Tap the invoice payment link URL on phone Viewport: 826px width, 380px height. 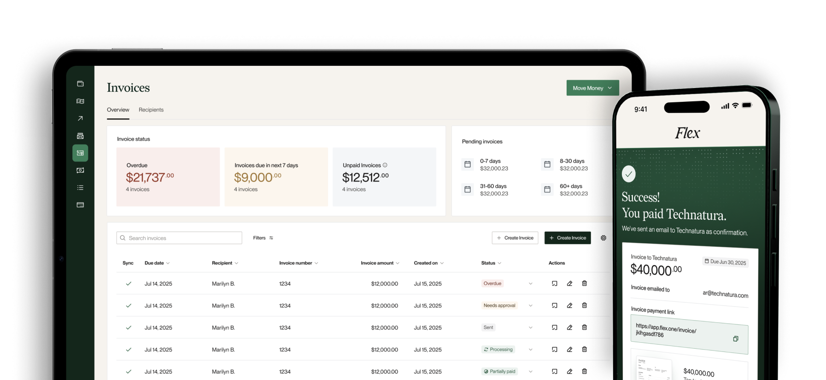666,330
